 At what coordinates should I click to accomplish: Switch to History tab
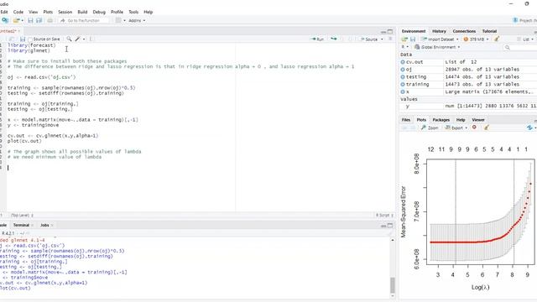pos(439,31)
